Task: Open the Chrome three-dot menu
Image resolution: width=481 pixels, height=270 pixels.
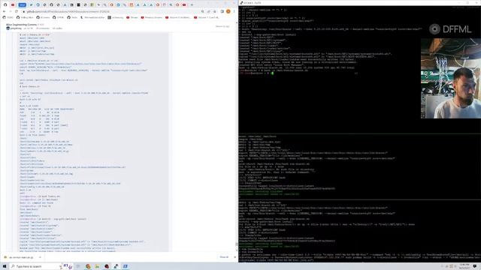Action: 234,12
